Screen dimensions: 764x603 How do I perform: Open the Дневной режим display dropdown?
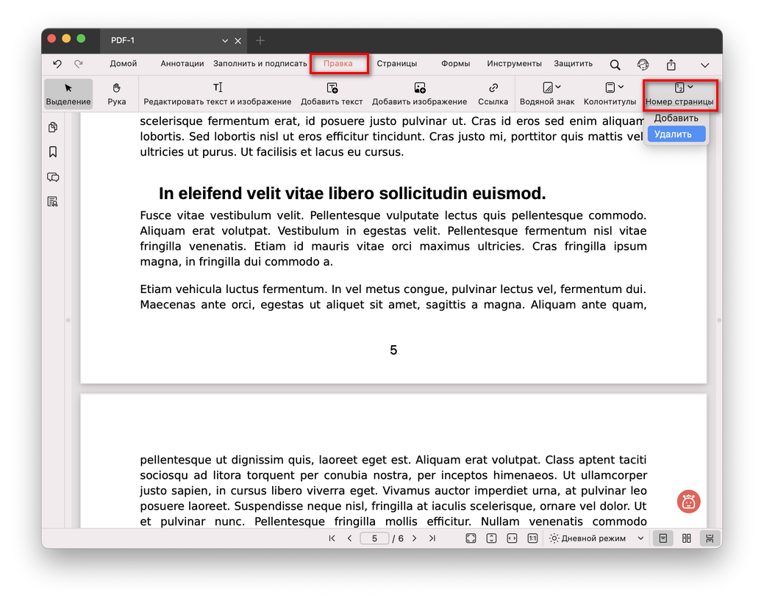(593, 538)
